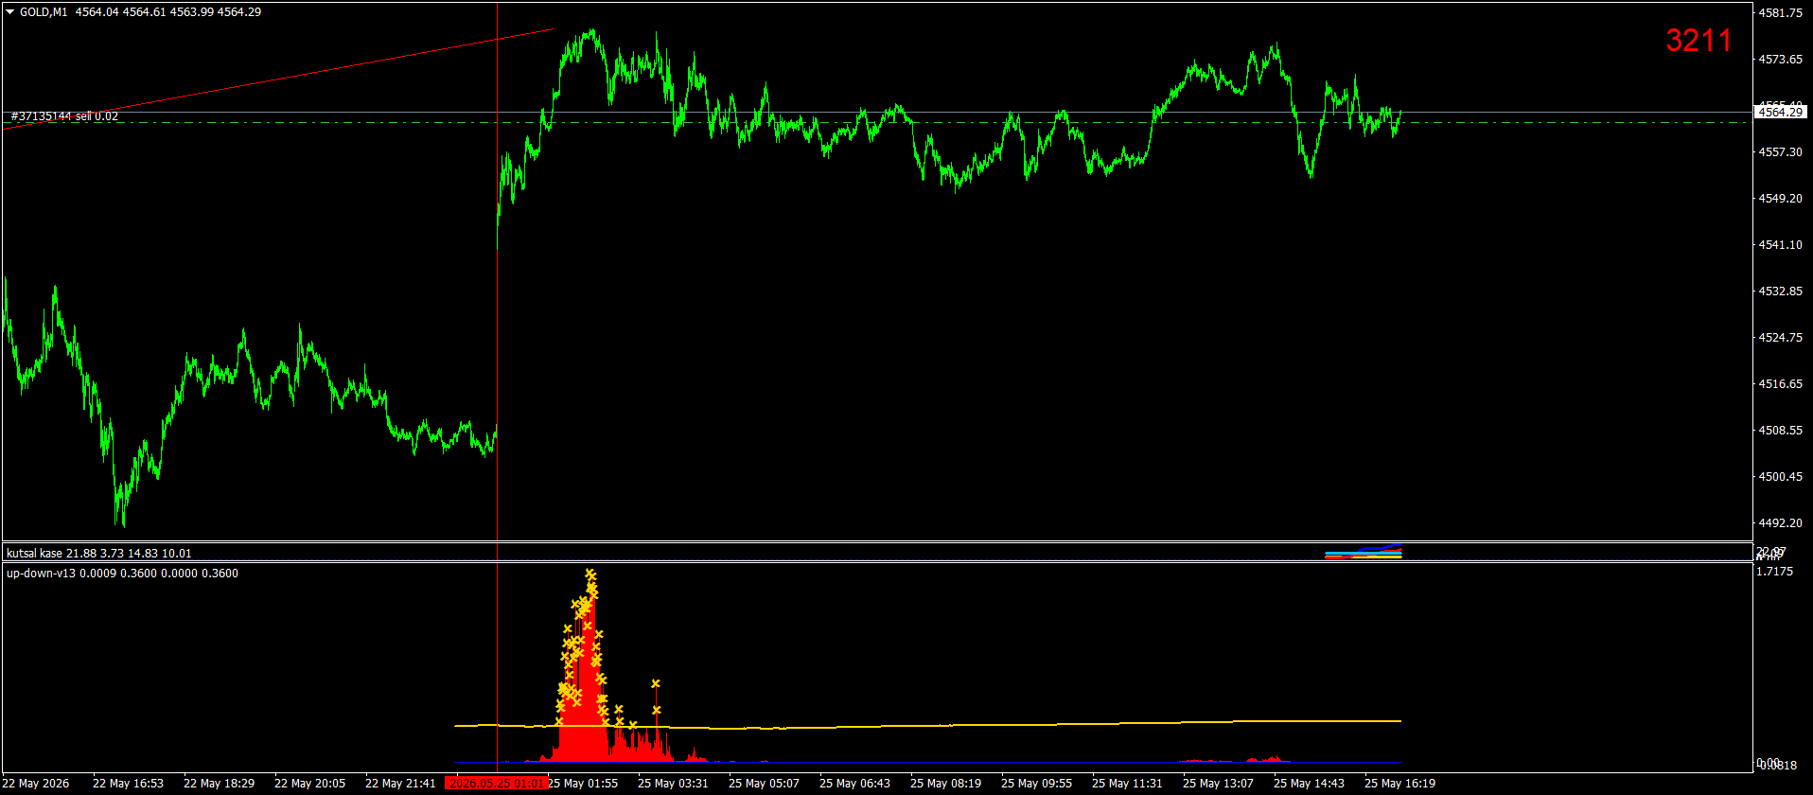Select the up-down-v13 indicator label

click(x=122, y=574)
